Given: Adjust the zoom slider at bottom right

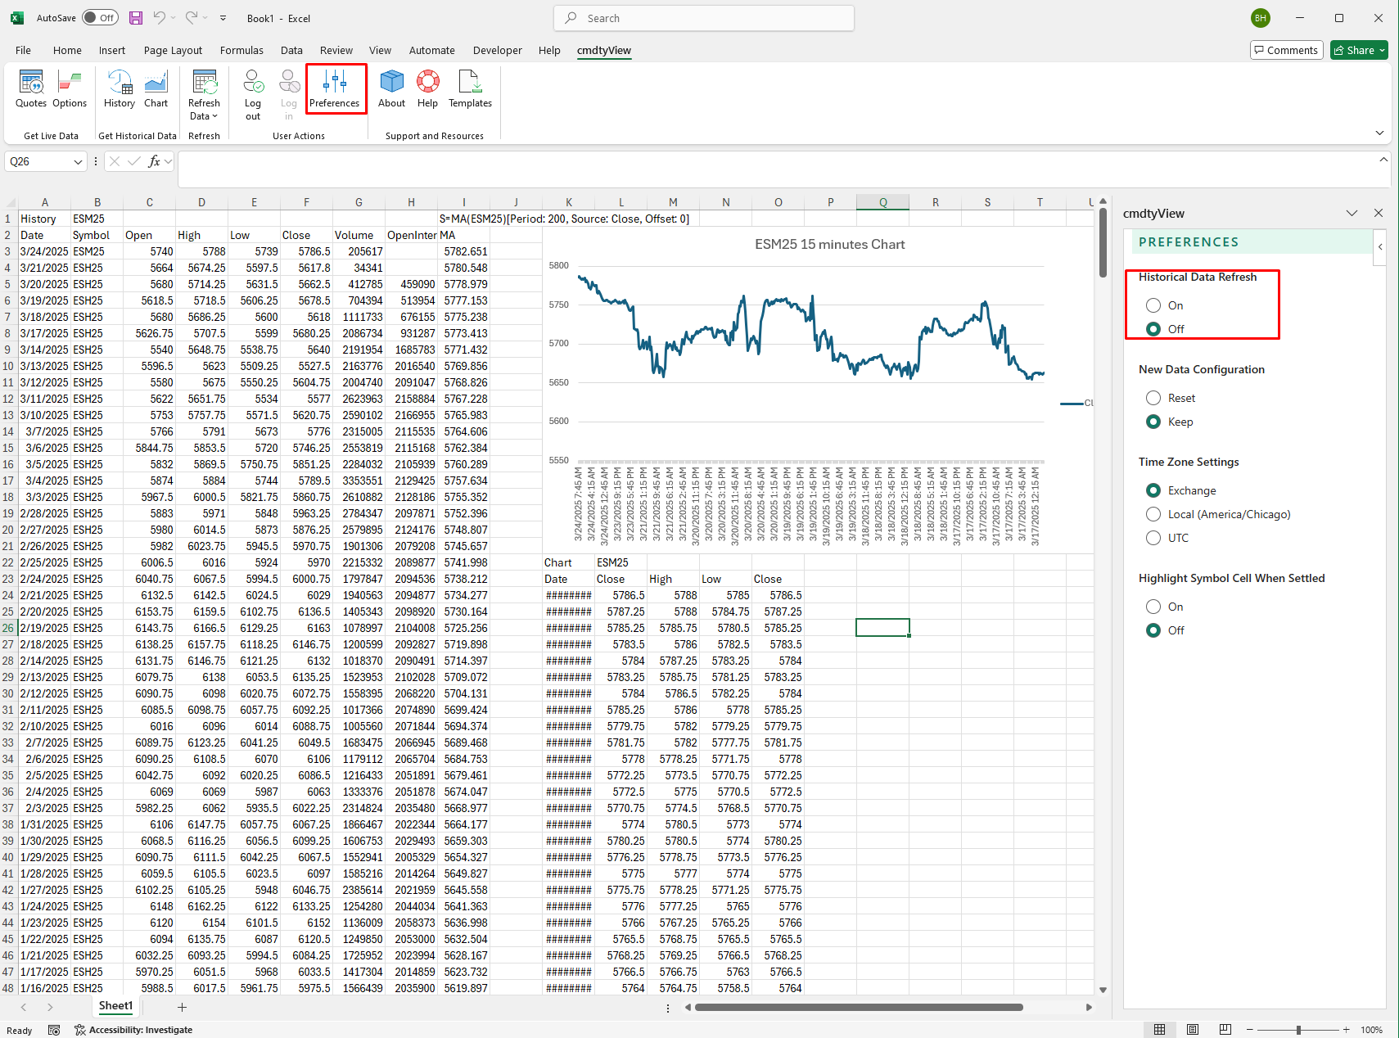Looking at the screenshot, I should (1297, 1030).
